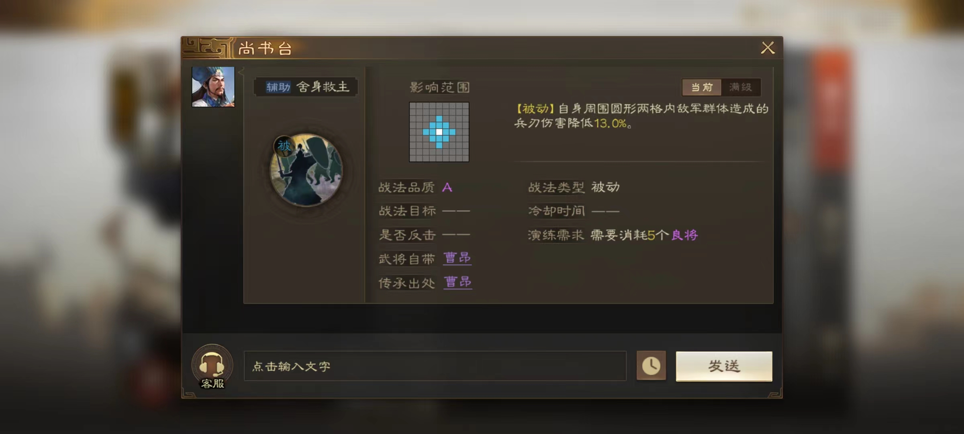Focus the 点击输入文字 message field
This screenshot has width=964, height=434.
[435, 366]
